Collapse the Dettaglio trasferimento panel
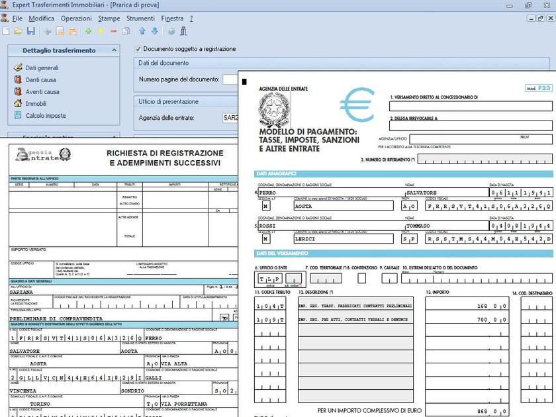 click(114, 50)
